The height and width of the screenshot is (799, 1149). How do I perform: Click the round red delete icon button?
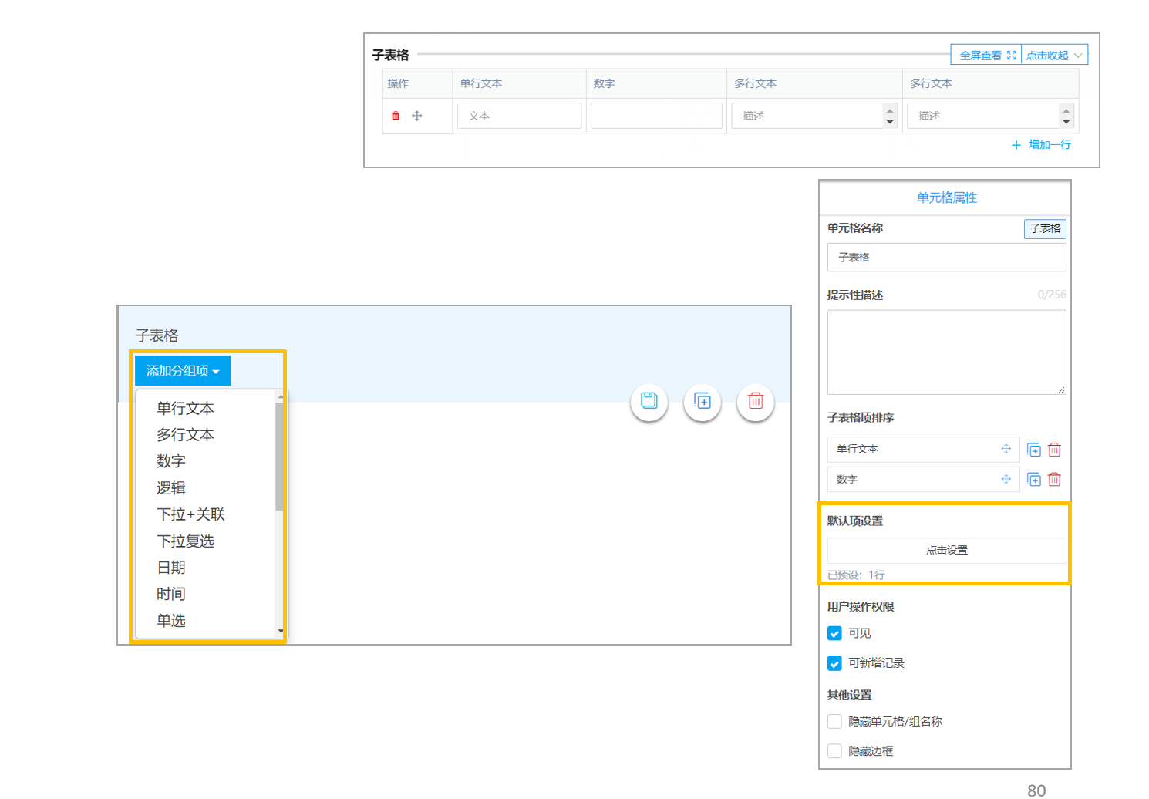[756, 401]
